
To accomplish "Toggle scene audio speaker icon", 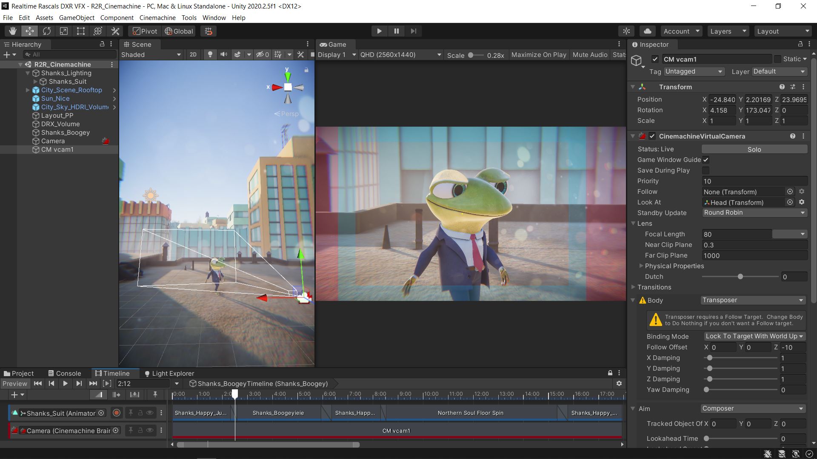I will point(223,54).
